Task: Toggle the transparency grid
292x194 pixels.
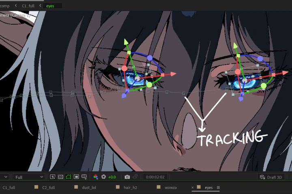Action: (x=60, y=177)
